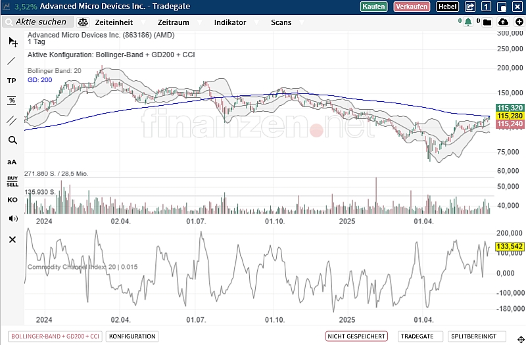Open the Zeitraum dropdown menu
Viewport: 526px width, 345px height.
coord(175,22)
